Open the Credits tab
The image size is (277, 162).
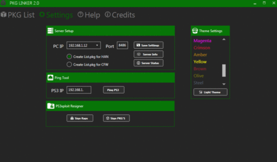[120, 15]
